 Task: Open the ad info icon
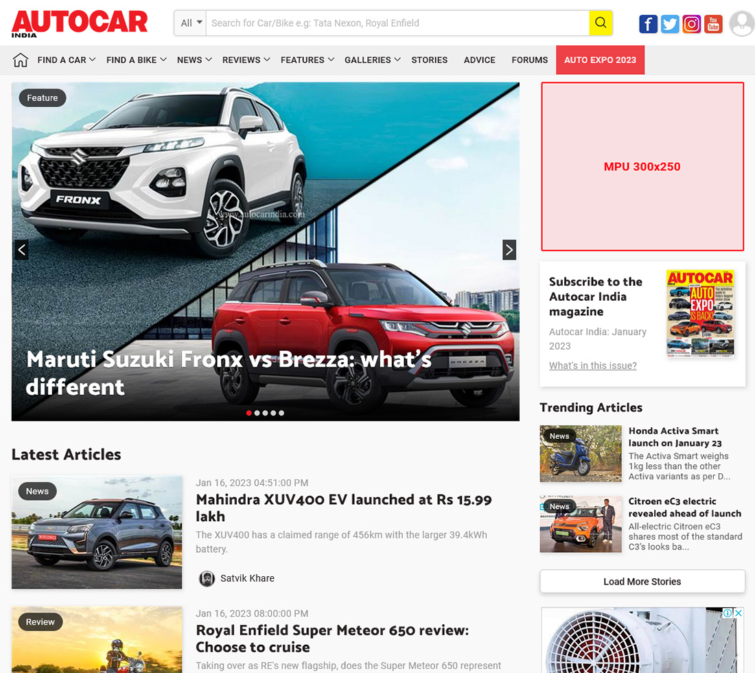click(x=728, y=613)
